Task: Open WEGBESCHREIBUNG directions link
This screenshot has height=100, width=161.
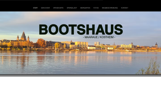Action: 110,8
